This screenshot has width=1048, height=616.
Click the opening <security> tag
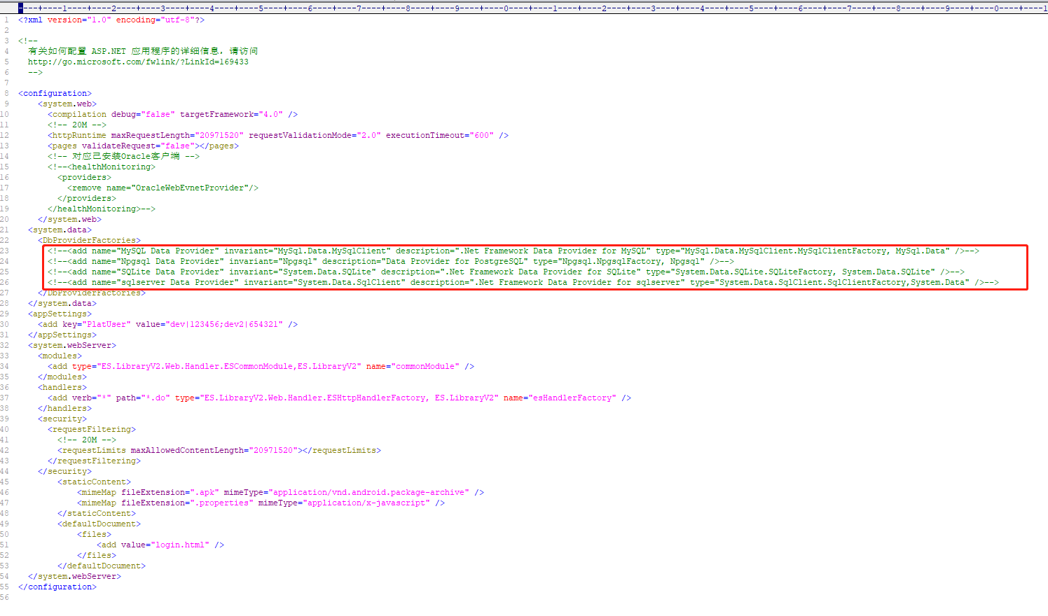pos(62,419)
